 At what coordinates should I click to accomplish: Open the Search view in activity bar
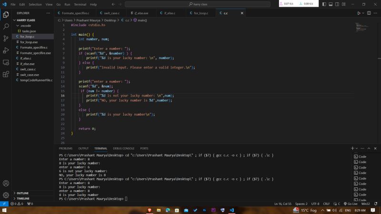(x=6, y=27)
